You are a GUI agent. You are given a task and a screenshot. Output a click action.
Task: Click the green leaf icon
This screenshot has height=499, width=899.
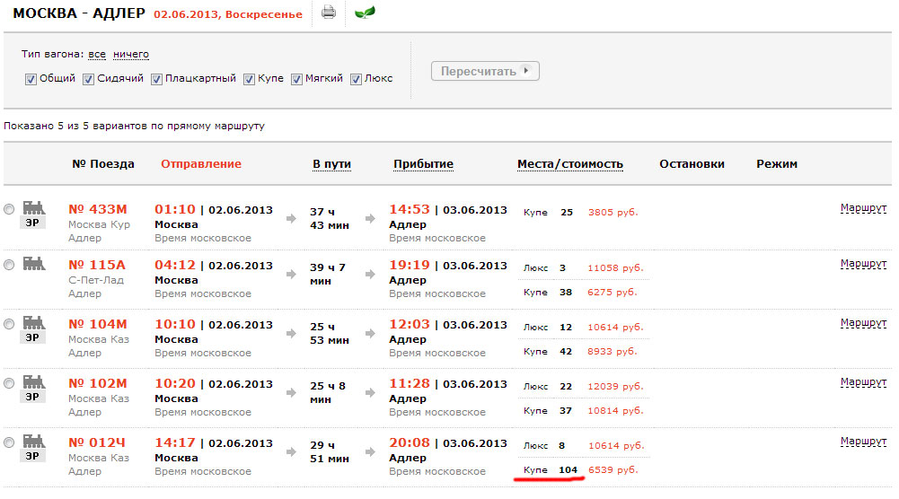tap(365, 13)
